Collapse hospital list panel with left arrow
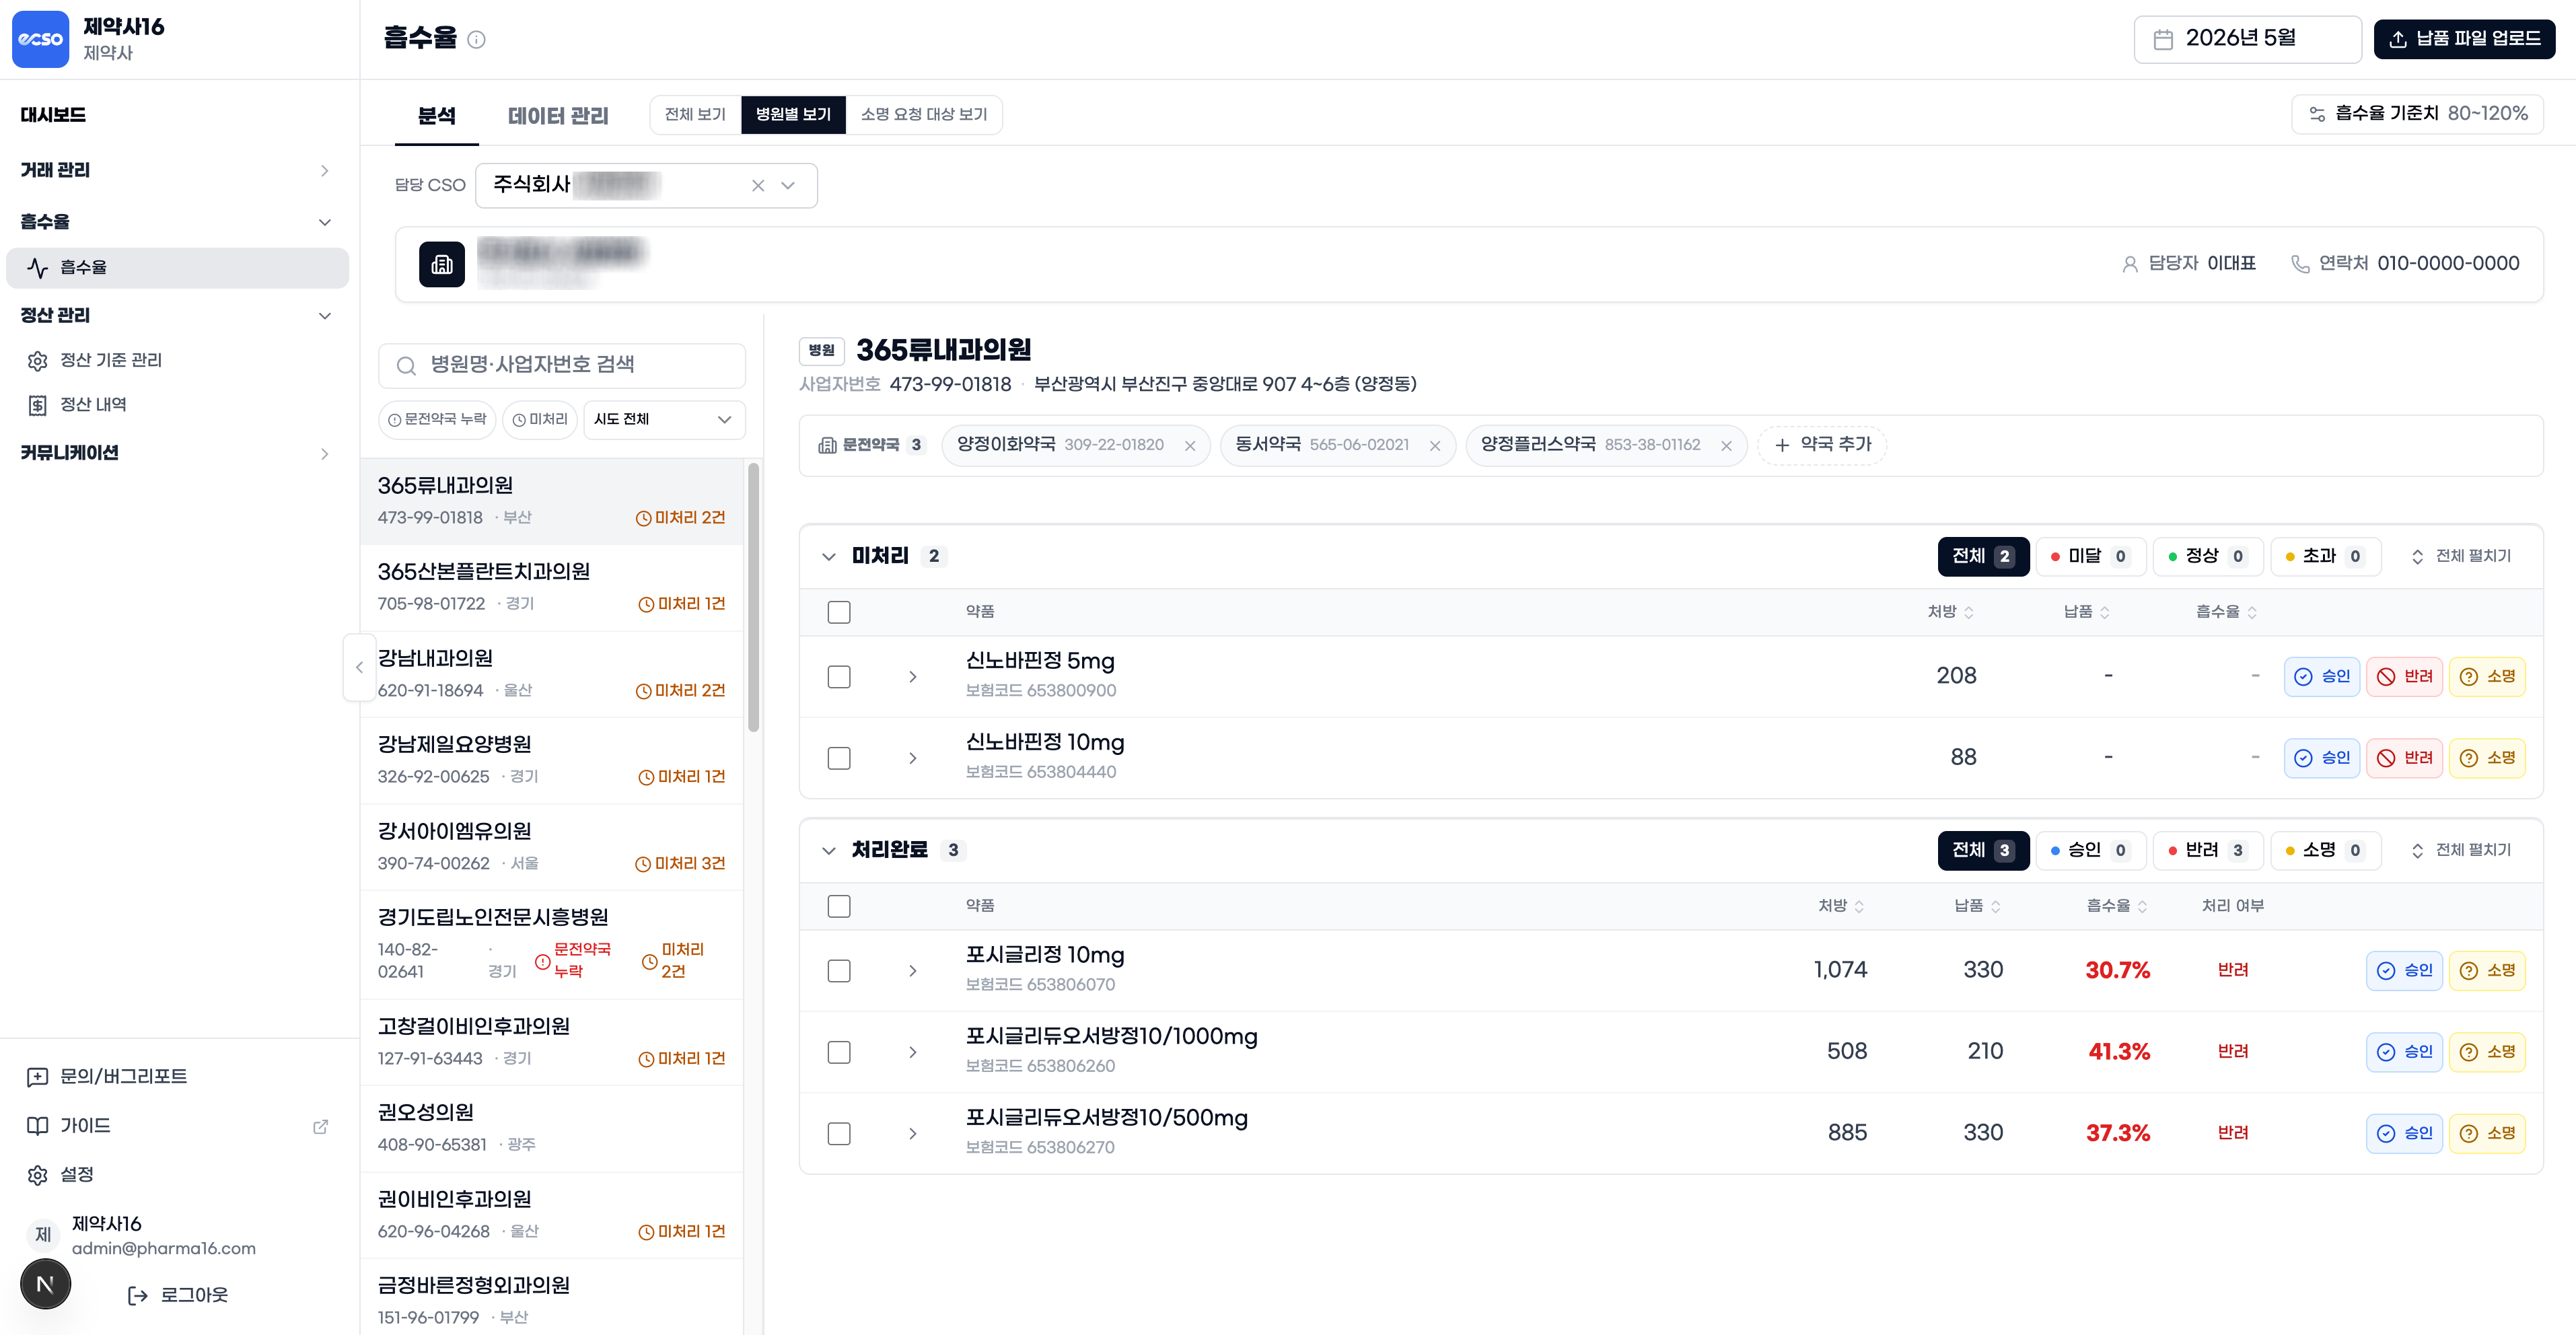This screenshot has width=2576, height=1335. pos(359,667)
